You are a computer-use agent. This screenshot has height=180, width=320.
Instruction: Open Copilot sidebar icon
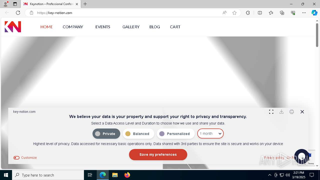[314, 13]
